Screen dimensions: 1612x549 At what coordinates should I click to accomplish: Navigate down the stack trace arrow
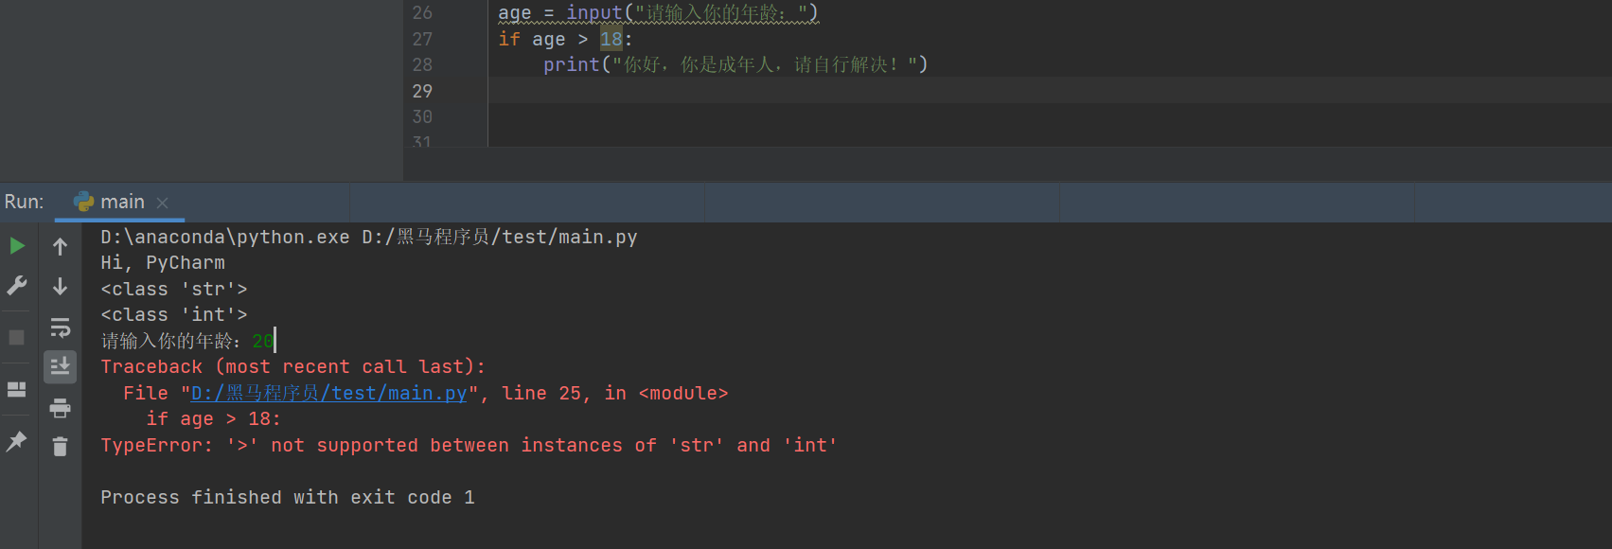pyautogui.click(x=60, y=286)
